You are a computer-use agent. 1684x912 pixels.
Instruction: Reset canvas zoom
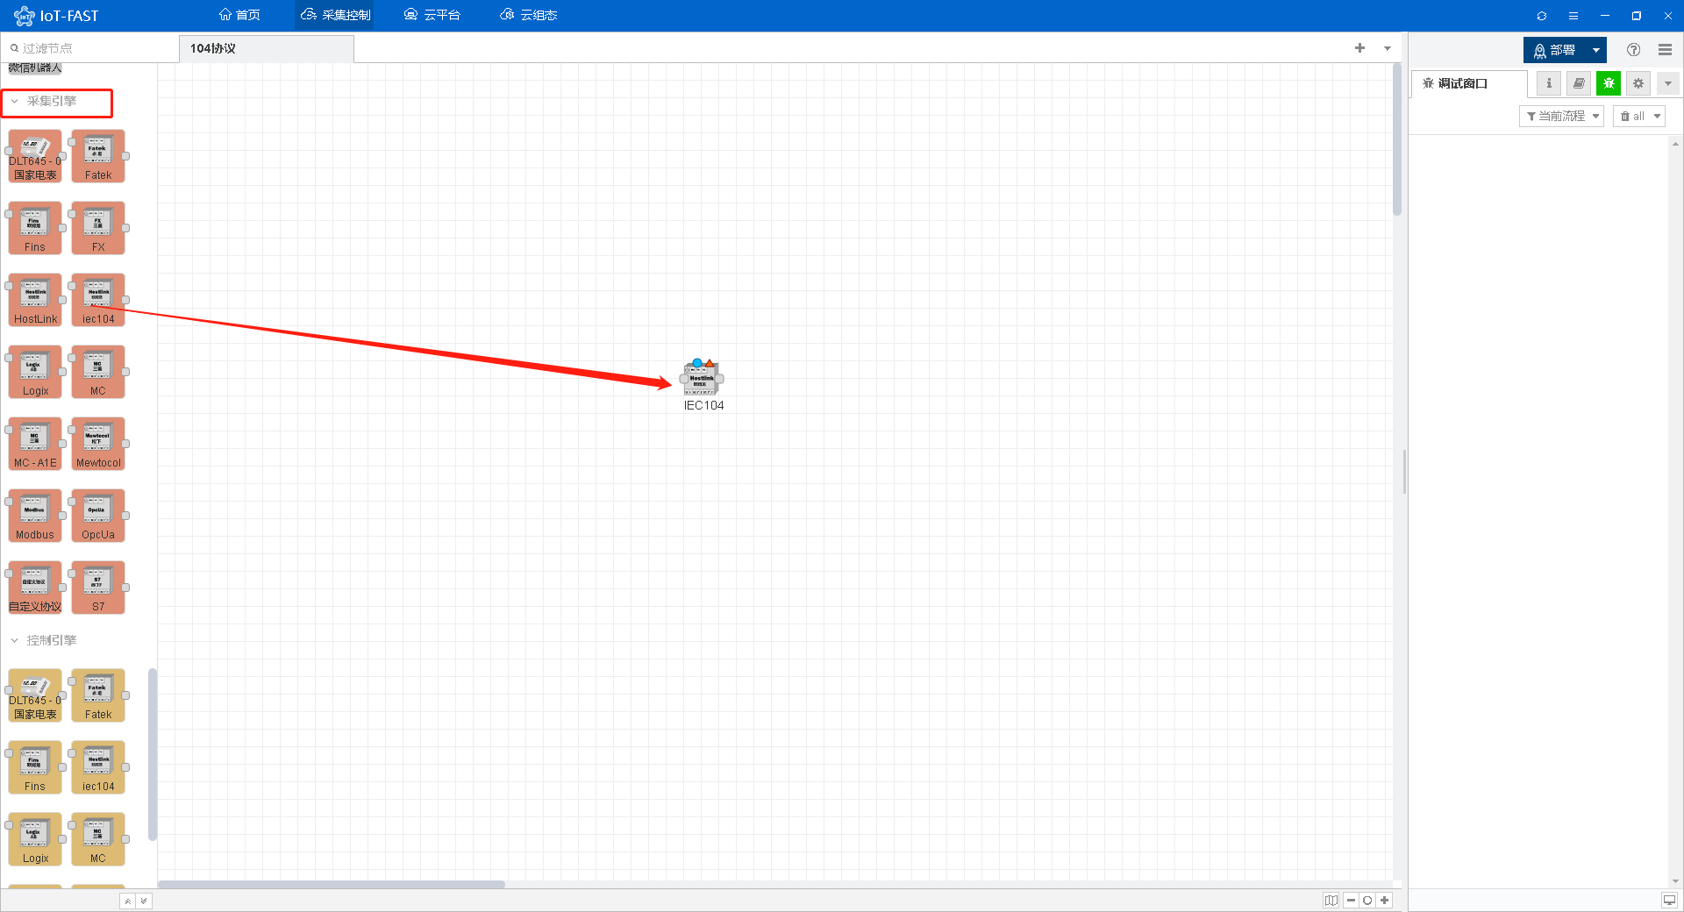click(x=1367, y=901)
